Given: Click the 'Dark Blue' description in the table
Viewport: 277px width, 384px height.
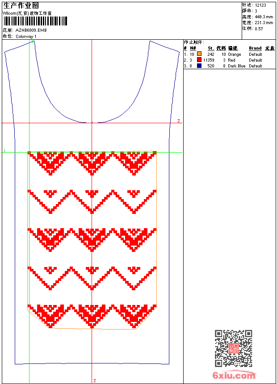Looking at the screenshot, I should (x=236, y=66).
